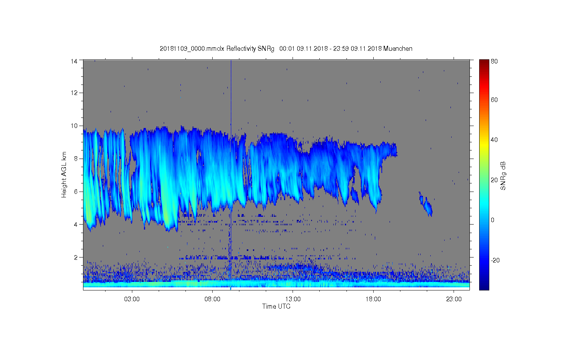Click the "8" height axis tick label
582x349 pixels.
[76, 159]
